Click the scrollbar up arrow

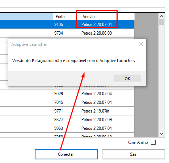pyautogui.click(x=162, y=16)
